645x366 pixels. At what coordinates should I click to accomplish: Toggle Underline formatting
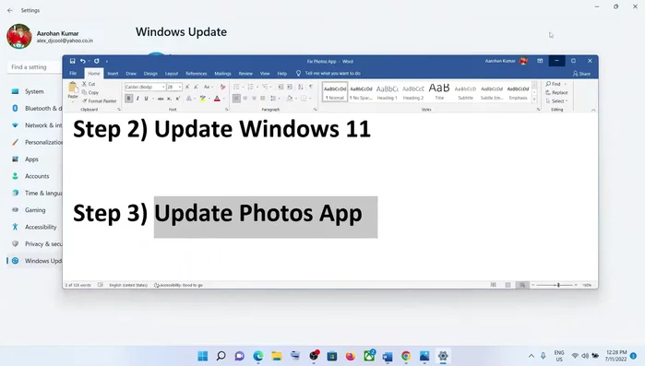pos(146,99)
